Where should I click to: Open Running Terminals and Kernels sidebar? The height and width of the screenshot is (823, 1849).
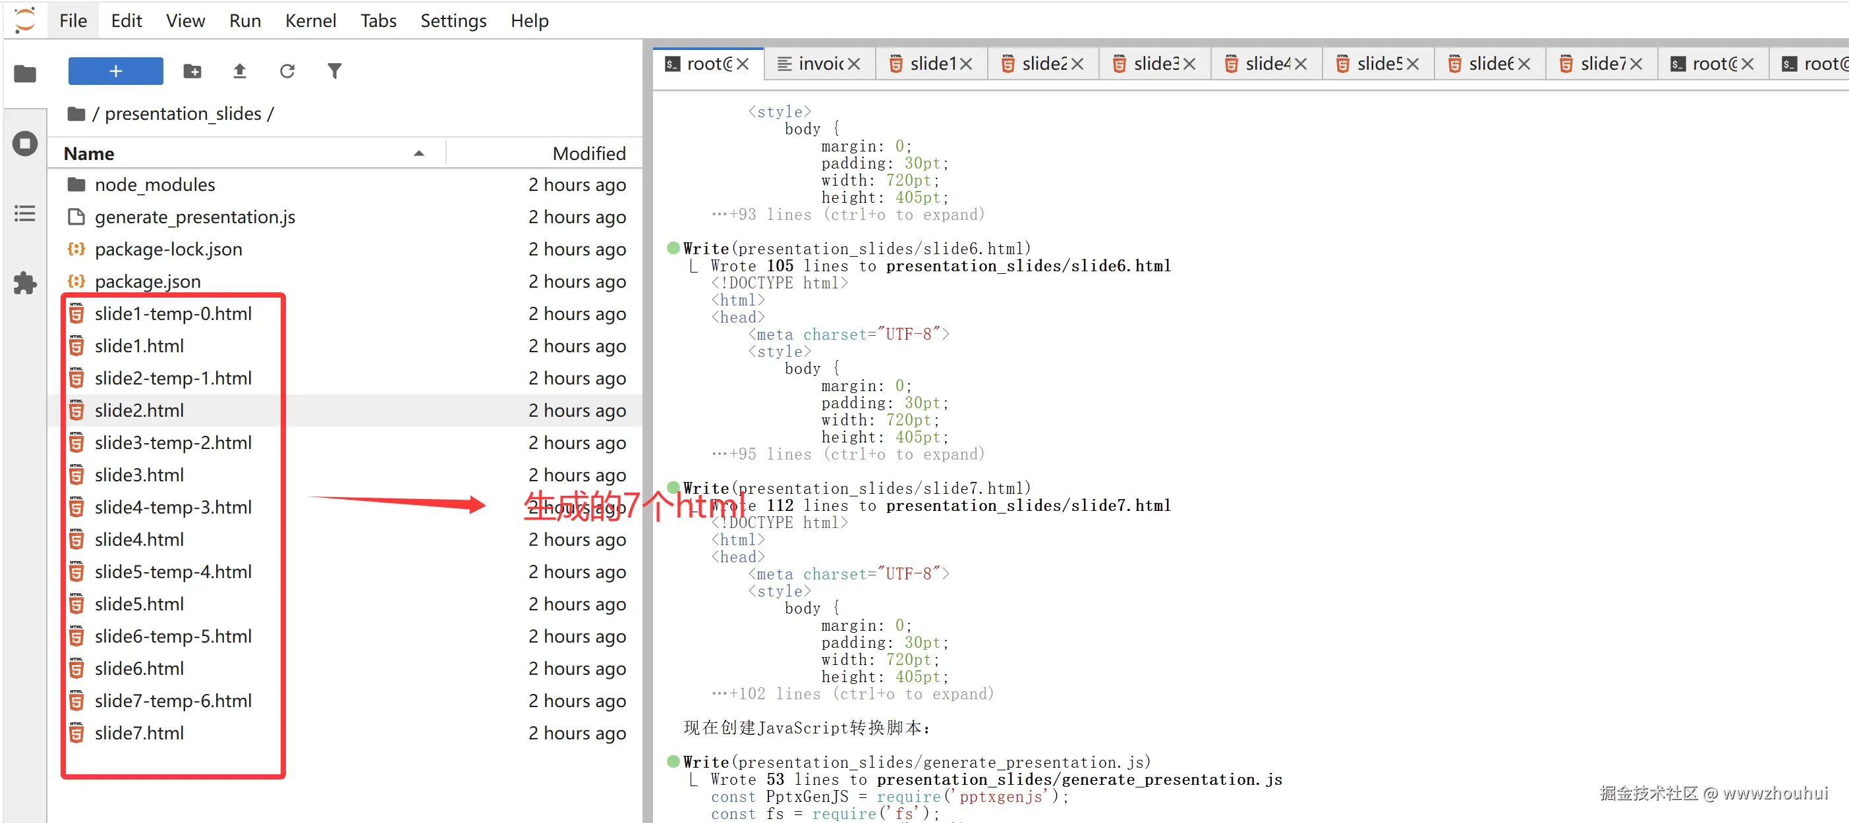[x=25, y=144]
